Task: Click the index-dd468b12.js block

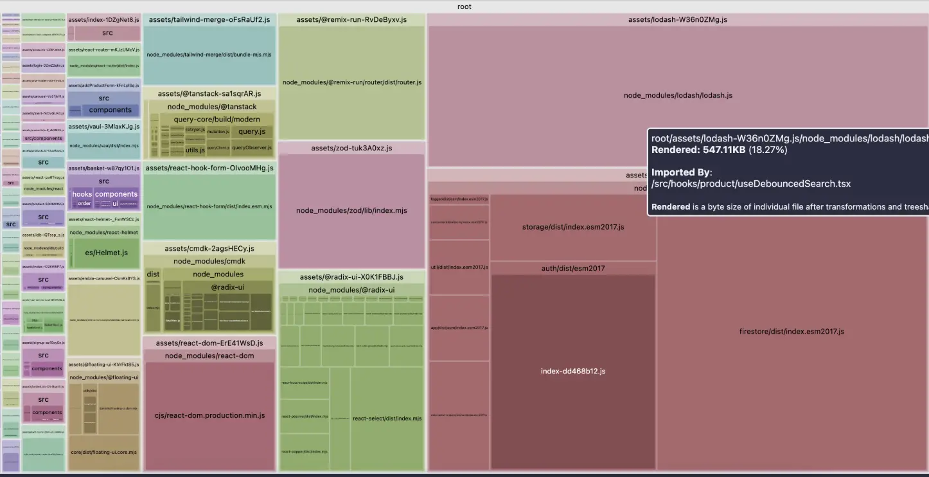Action: (572, 371)
